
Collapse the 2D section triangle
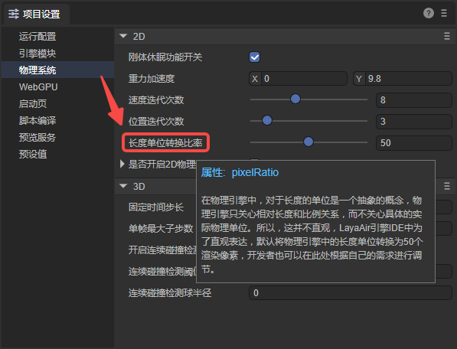(123, 36)
